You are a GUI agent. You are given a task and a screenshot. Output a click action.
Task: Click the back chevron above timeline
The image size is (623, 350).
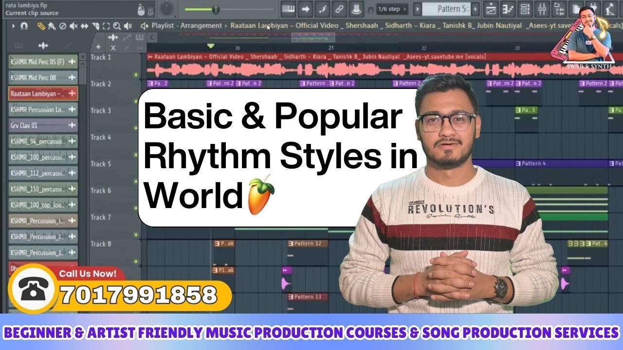pos(152,37)
